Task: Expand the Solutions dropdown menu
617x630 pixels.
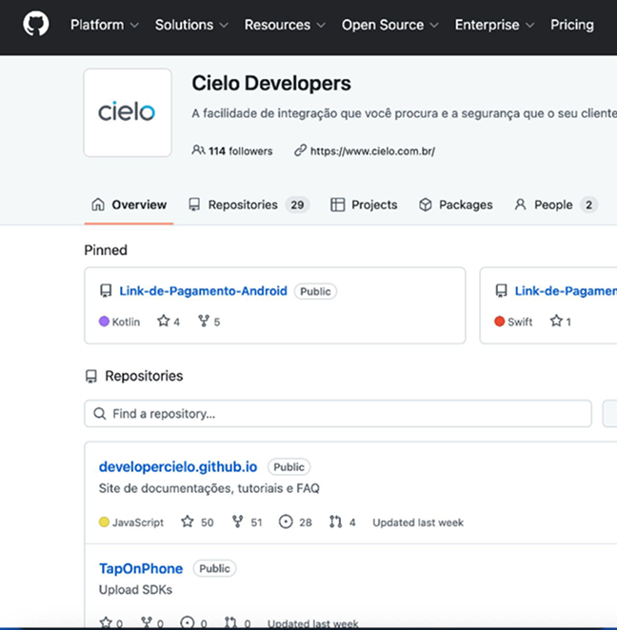Action: 191,25
